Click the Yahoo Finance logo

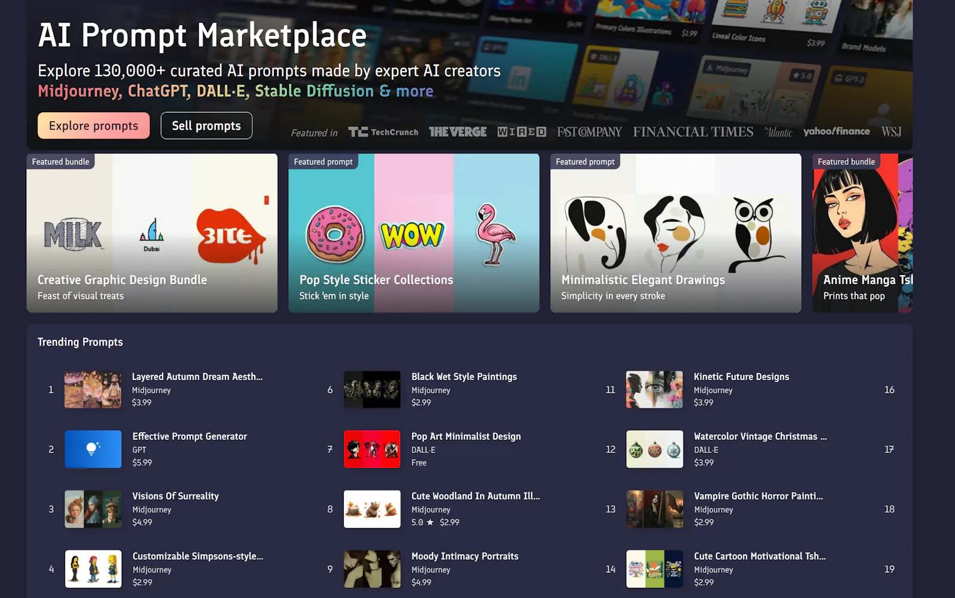coord(836,131)
